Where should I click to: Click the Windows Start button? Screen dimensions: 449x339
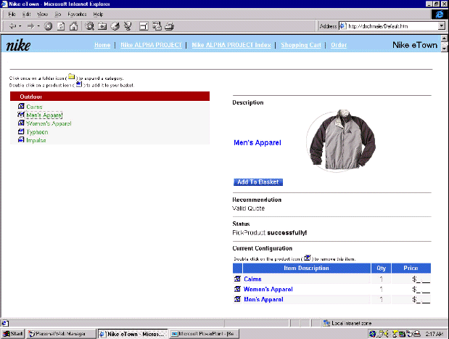pyautogui.click(x=13, y=334)
